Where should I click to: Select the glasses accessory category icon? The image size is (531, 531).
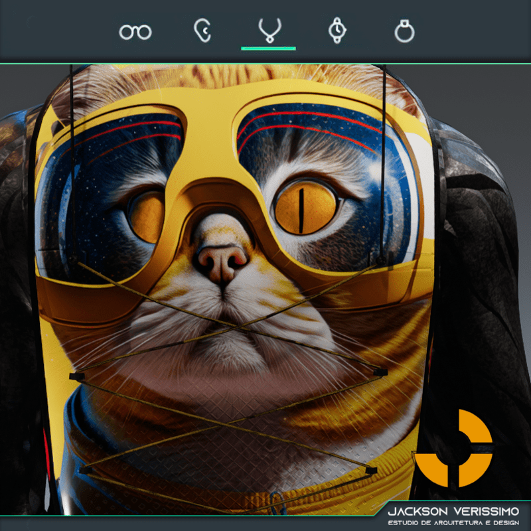point(135,31)
